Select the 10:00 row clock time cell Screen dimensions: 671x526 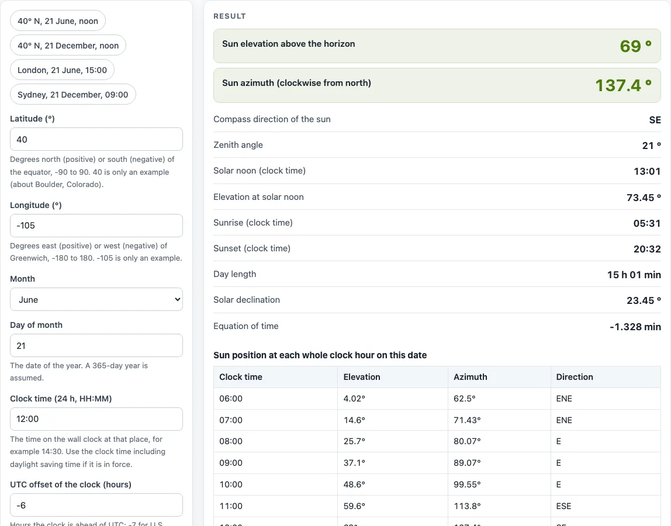(x=276, y=485)
